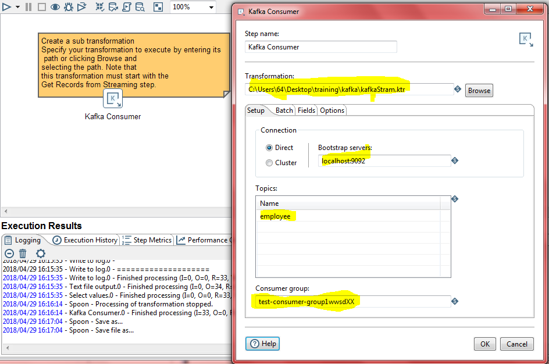549x364 pixels.
Task: Show error lines icon in logging toolbar
Action: (x=9, y=254)
